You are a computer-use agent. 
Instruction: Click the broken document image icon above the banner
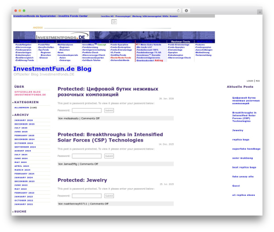[114, 22]
